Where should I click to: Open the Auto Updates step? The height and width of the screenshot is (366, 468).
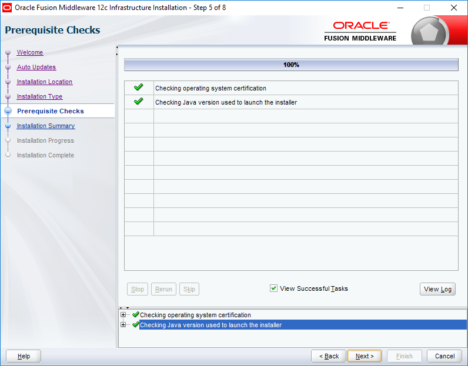(x=36, y=67)
